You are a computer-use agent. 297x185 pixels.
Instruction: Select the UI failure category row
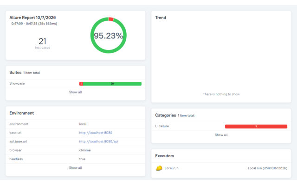pyautogui.click(x=221, y=126)
